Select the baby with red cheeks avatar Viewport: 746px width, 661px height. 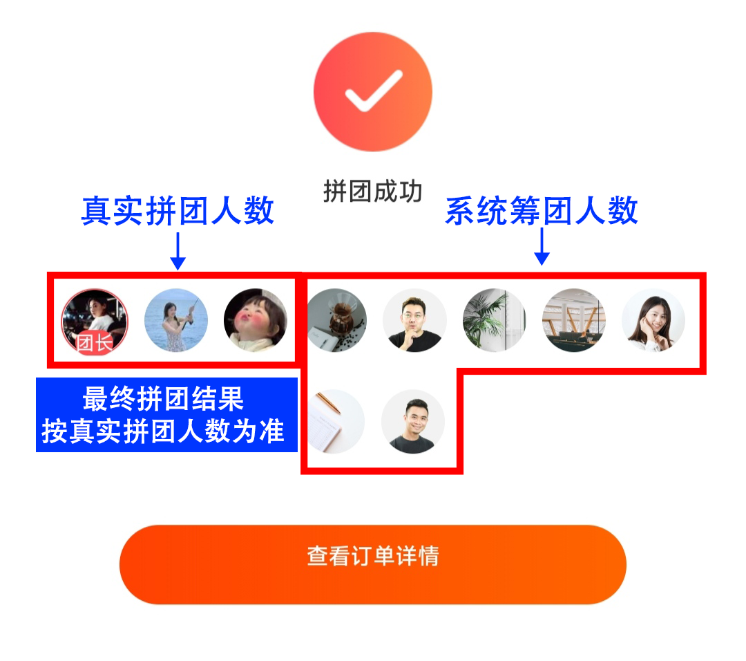[256, 320]
